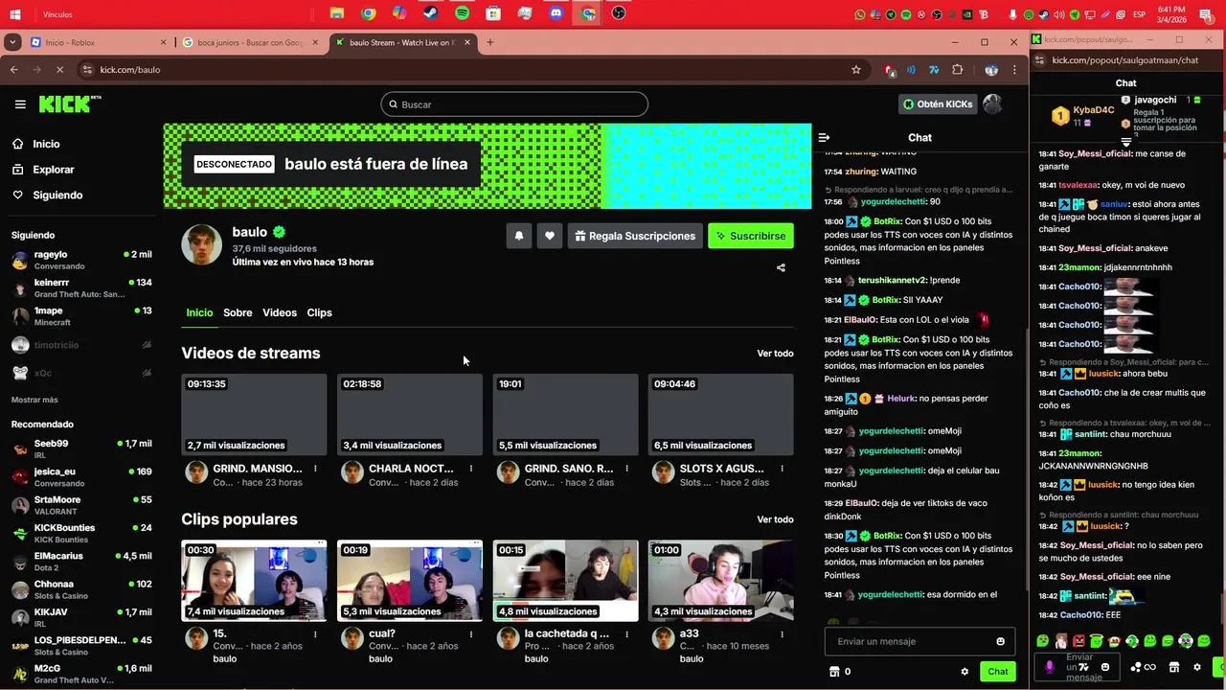Open emoji picker in main chat input
This screenshot has width=1226, height=690.
pos(1001,642)
